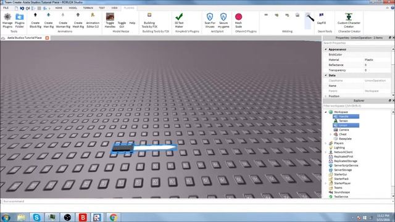Screen dimensions: 395x222
Task: Switch to the VIEW ribbon tab
Action: pyautogui.click(x=114, y=8)
